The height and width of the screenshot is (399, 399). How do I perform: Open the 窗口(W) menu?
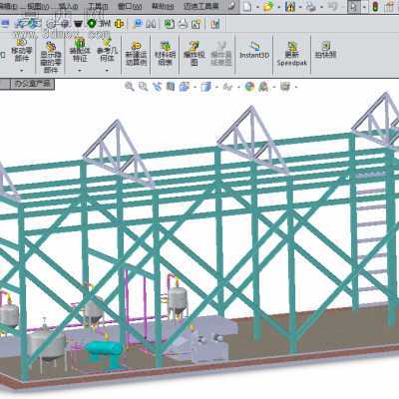pos(129,6)
